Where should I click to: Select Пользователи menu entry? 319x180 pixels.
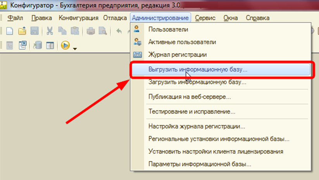click(221, 29)
